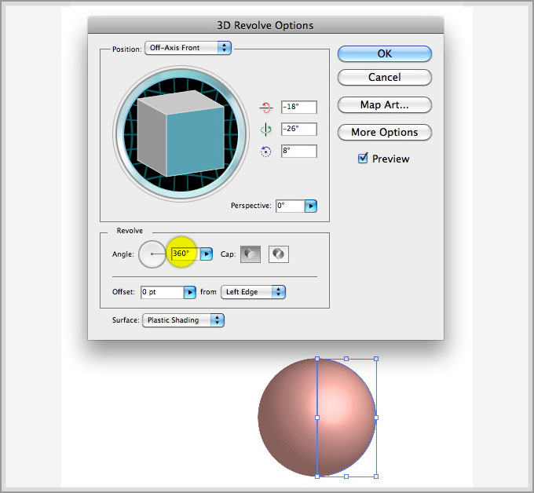Open the Perspective slider arrow
The image size is (534, 493).
tap(311, 206)
